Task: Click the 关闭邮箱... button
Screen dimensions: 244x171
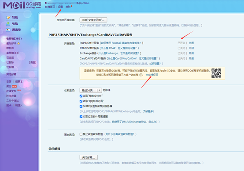Action: (89, 157)
